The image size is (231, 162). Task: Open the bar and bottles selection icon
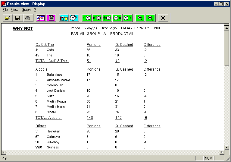(x=64, y=18)
